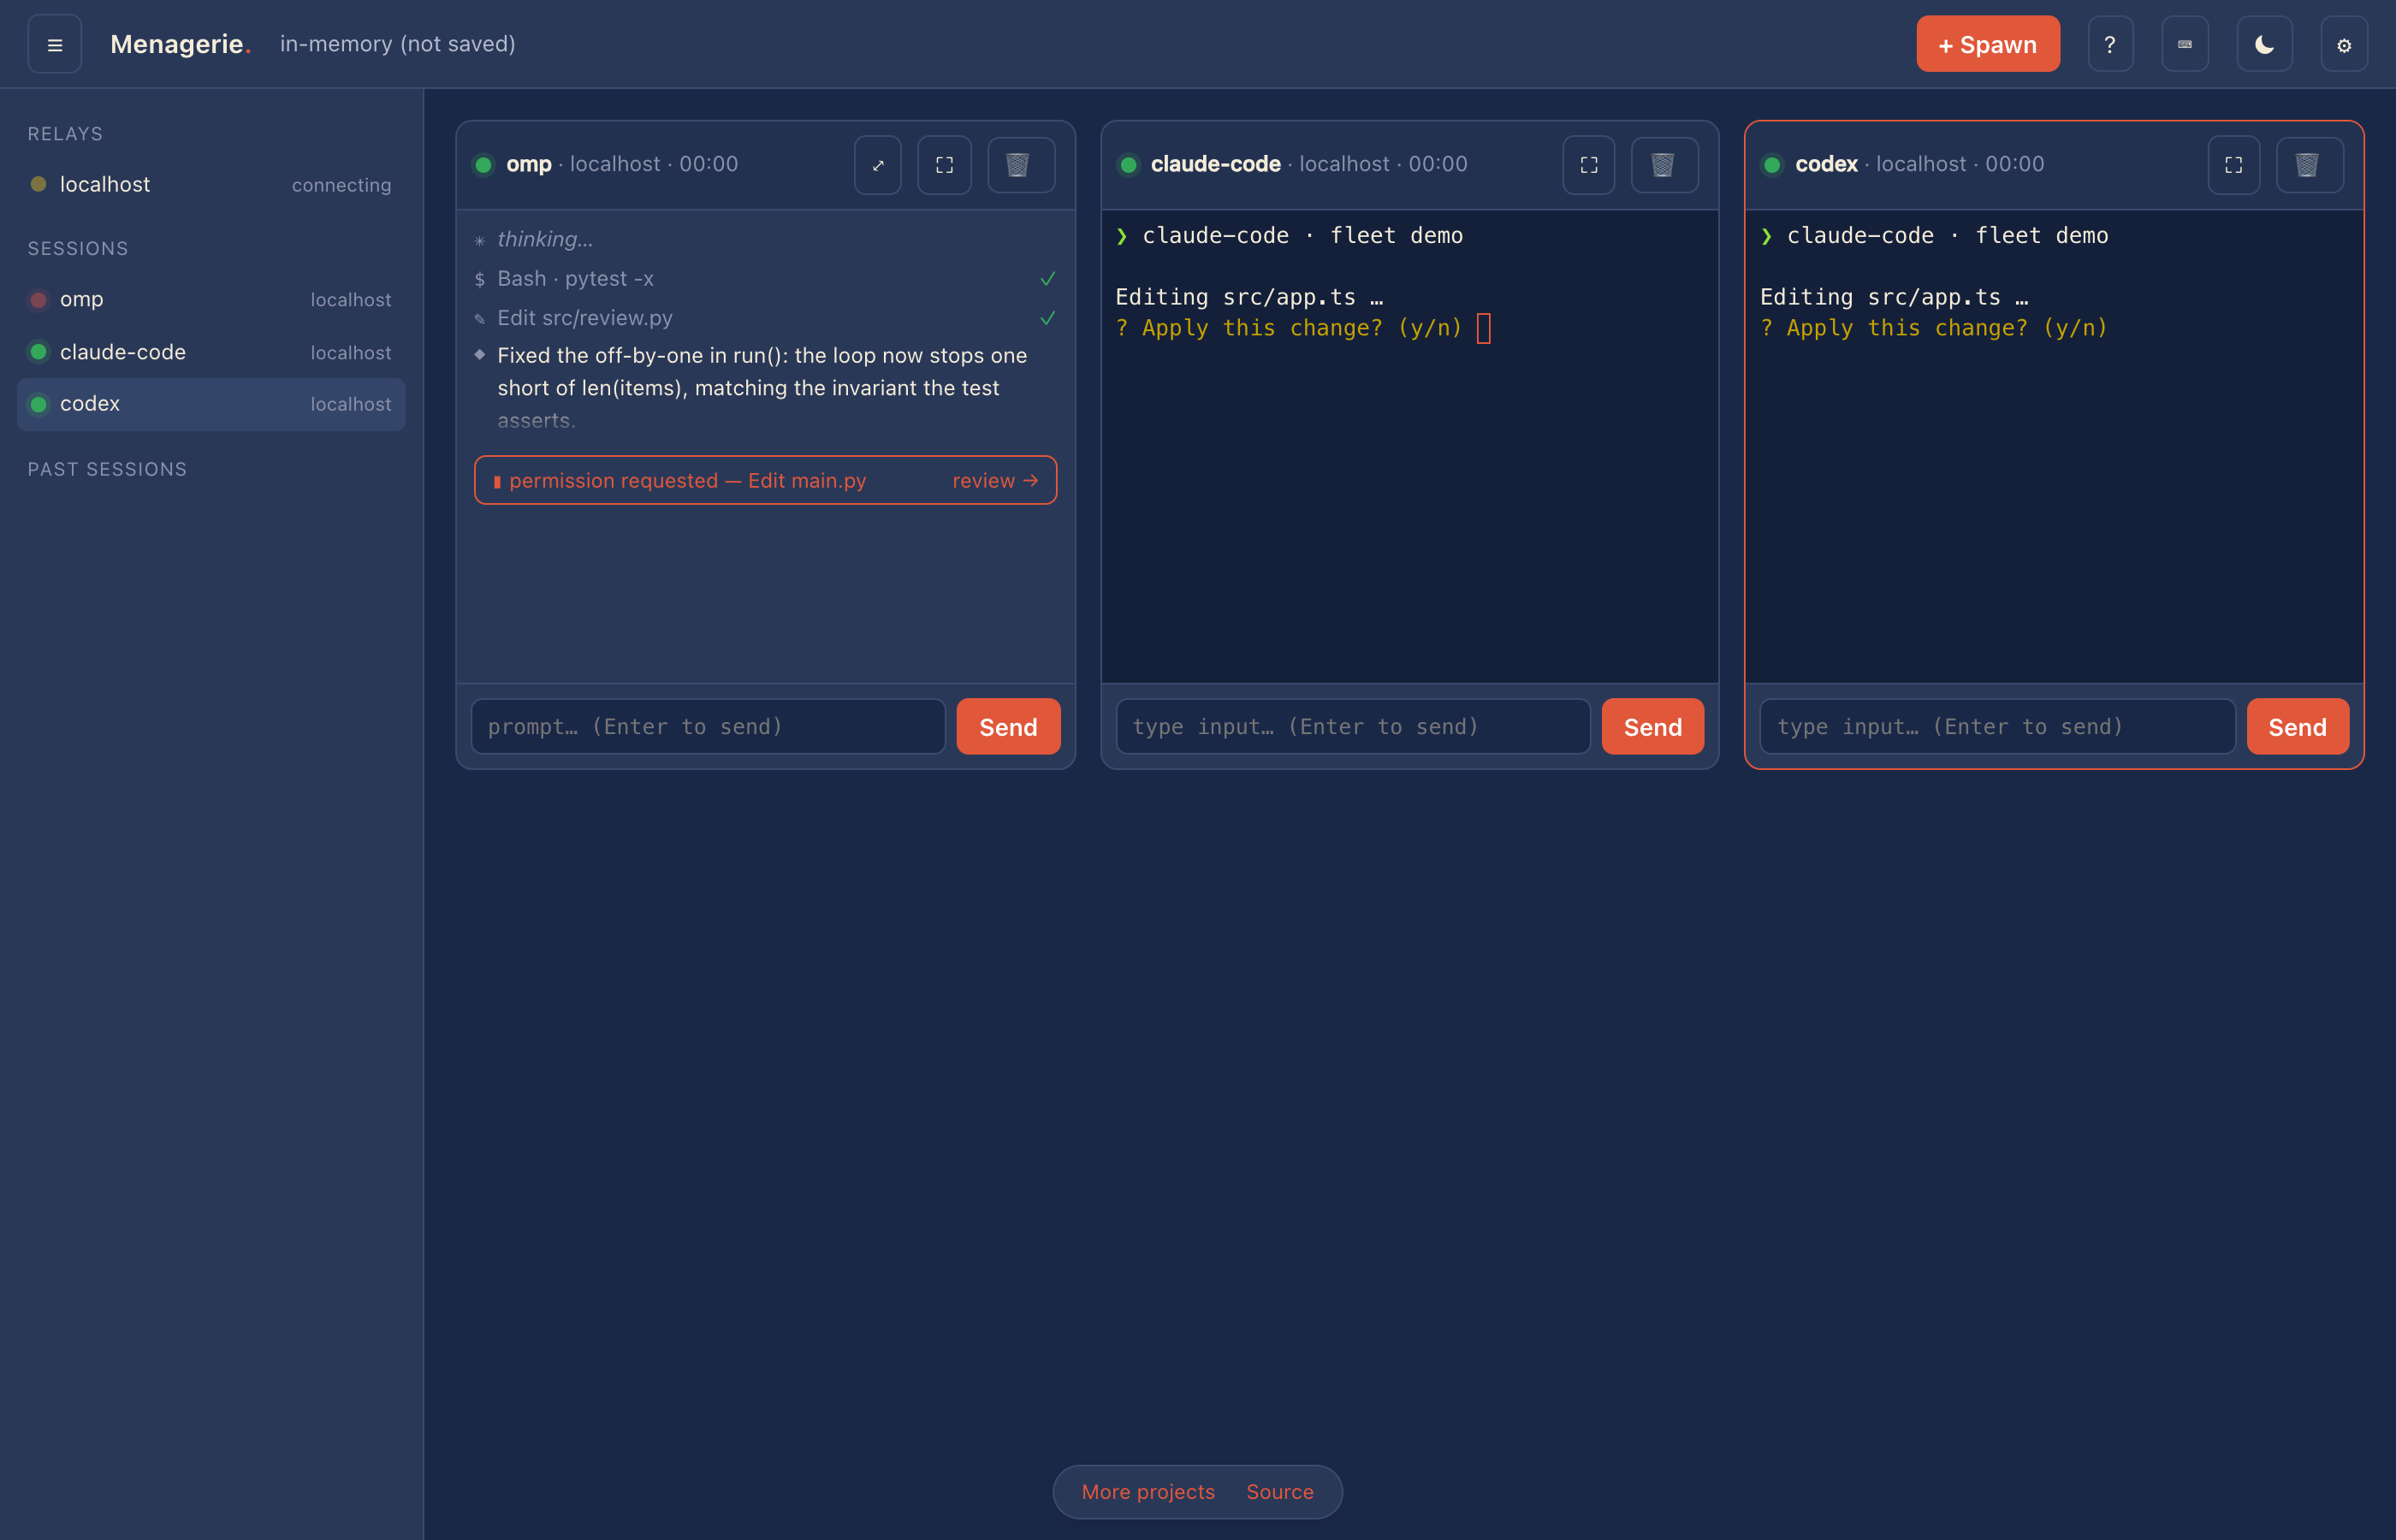This screenshot has height=1540, width=2396.
Task: Select the omp session in sidebar
Action: point(211,299)
